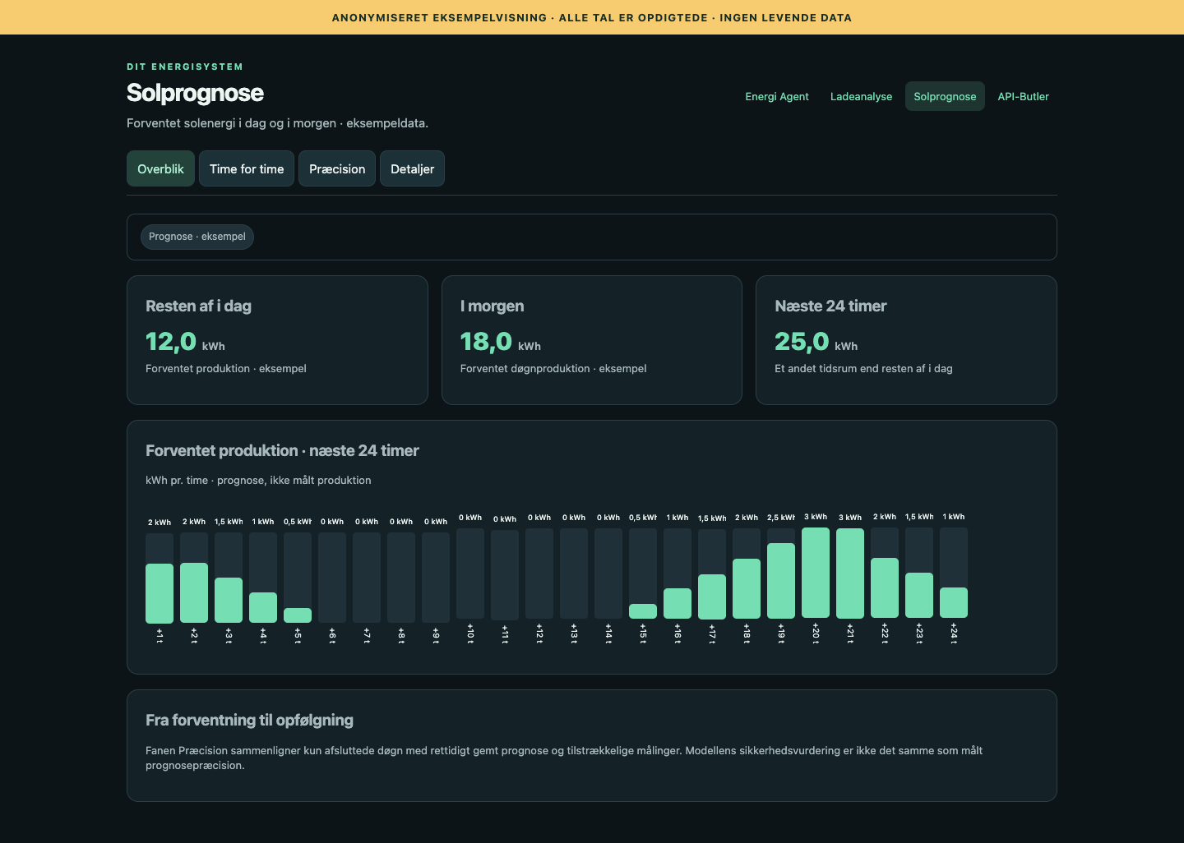Select the Resten af i dag card
This screenshot has width=1184, height=843.
click(277, 340)
